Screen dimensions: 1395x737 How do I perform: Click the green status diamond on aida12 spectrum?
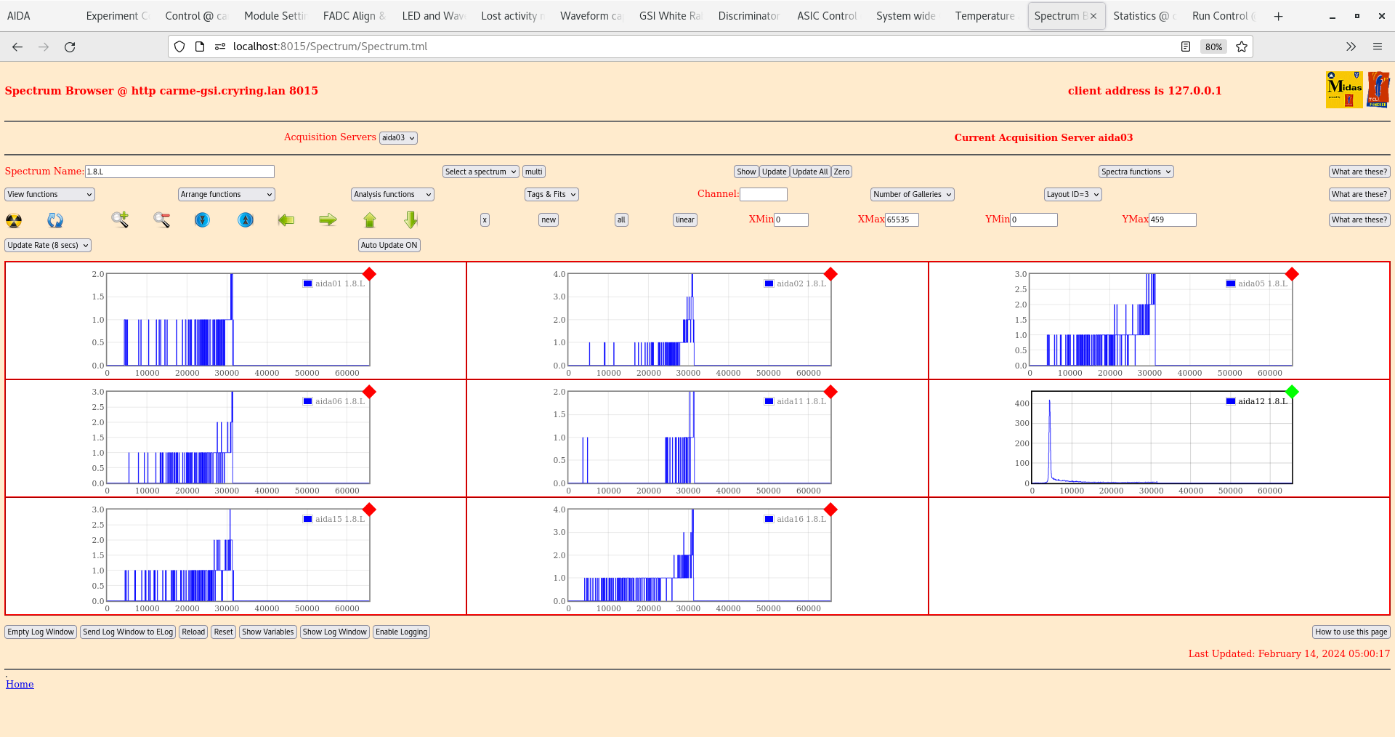1291,392
